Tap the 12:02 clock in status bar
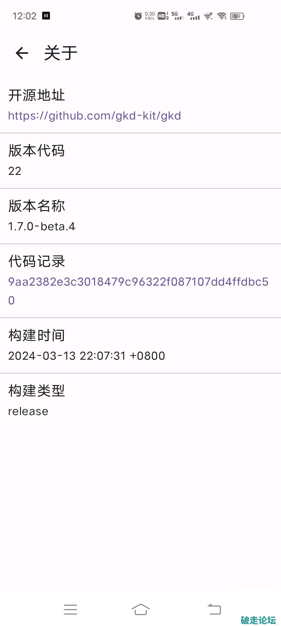This screenshot has height=626, width=281. point(24,16)
